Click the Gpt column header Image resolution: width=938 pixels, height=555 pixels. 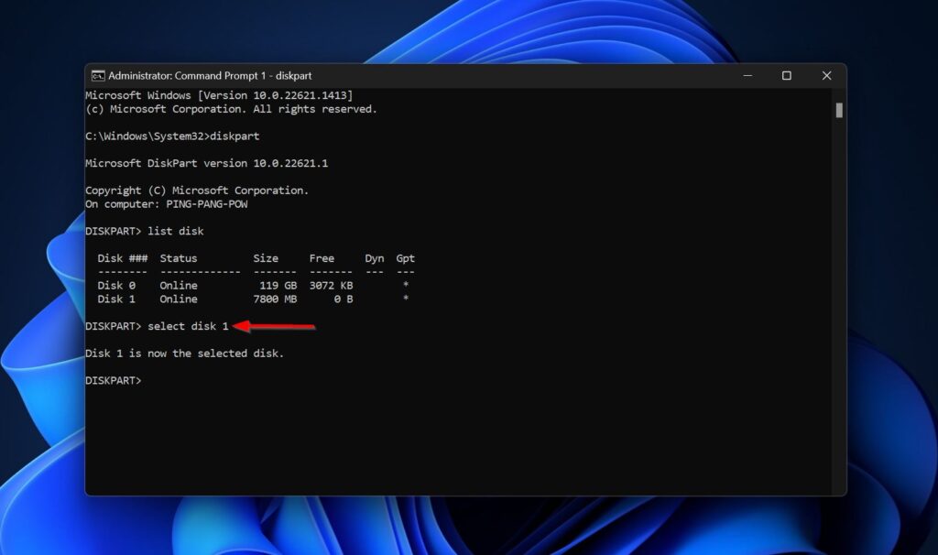pyautogui.click(x=405, y=258)
